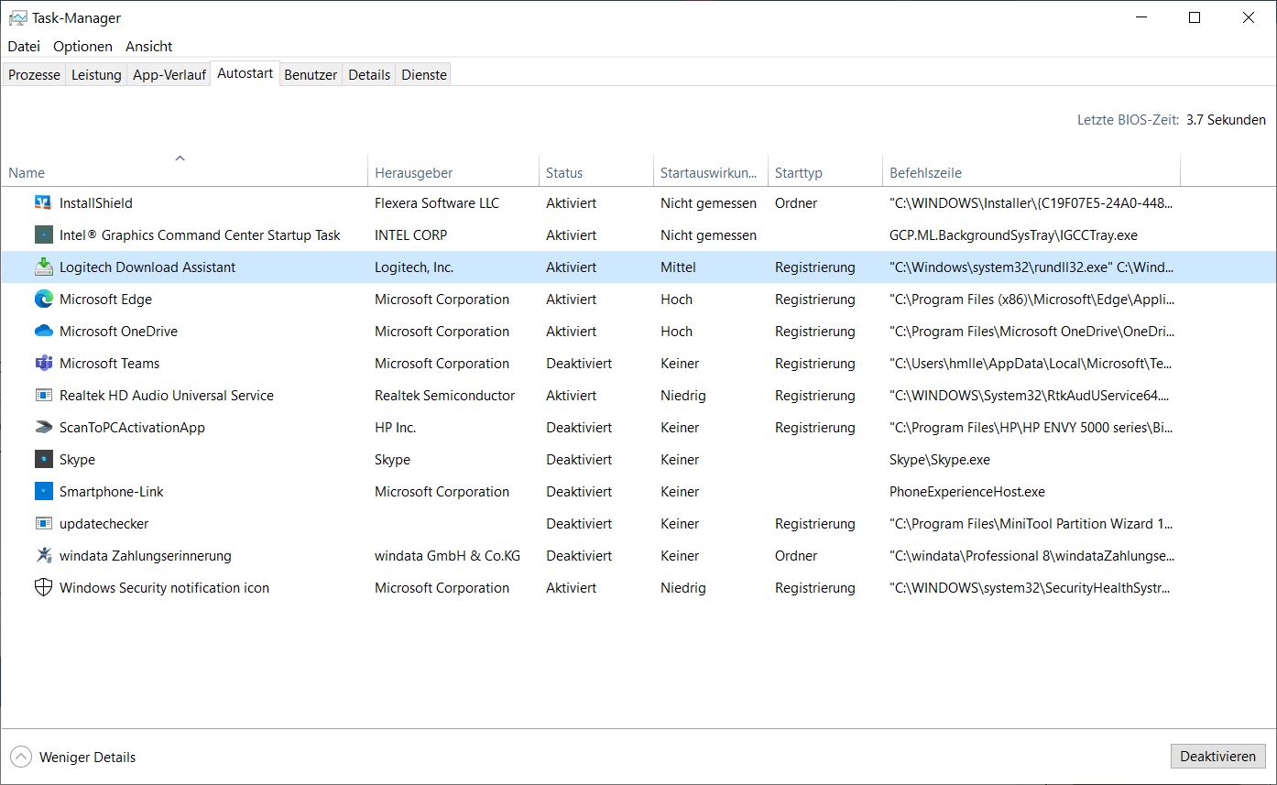
Task: Select the Realtek HD Audio Universal Service row
Action: point(167,396)
